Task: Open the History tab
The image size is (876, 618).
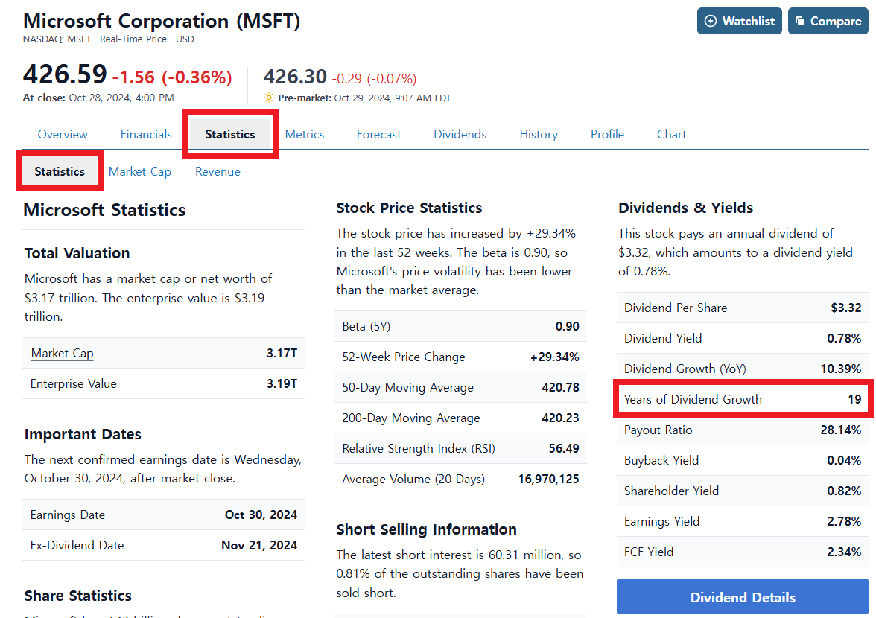Action: coord(539,135)
